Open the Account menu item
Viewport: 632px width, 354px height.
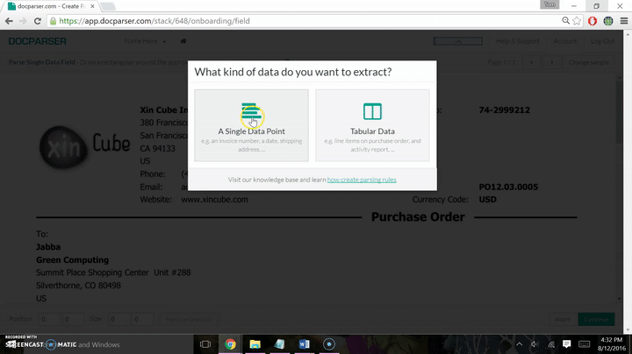[564, 41]
